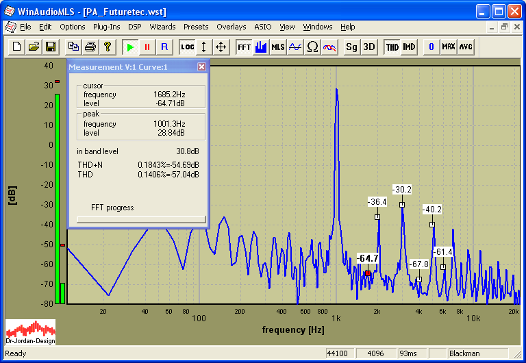Save the measurement with the floppy disk icon
This screenshot has height=363, width=526.
click(x=50, y=47)
